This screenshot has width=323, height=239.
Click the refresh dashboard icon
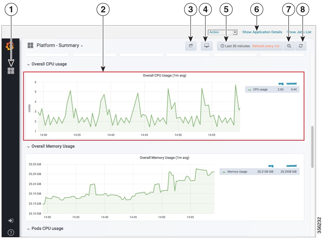tap(301, 46)
